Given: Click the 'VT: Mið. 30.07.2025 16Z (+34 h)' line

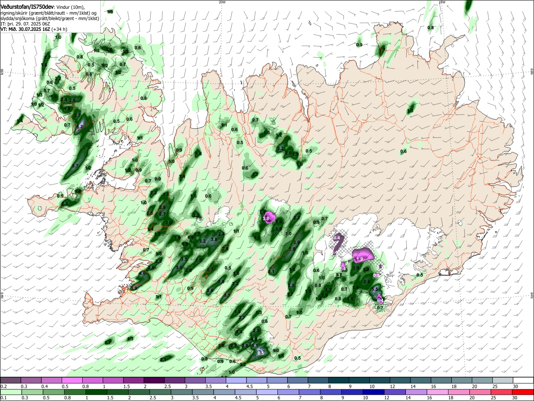Looking at the screenshot, I should (34, 29).
